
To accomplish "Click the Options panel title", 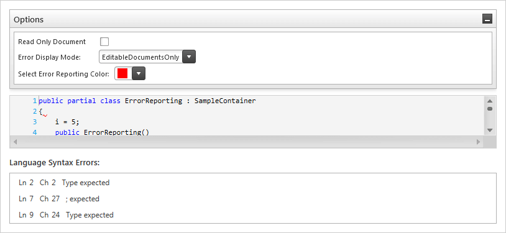I will 29,19.
